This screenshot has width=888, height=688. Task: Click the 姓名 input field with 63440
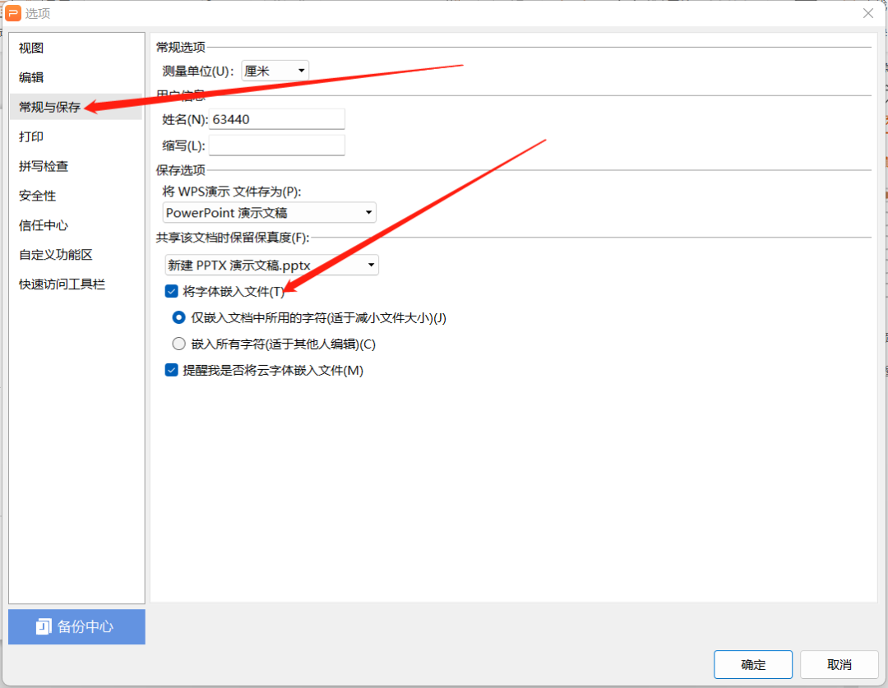coord(277,119)
